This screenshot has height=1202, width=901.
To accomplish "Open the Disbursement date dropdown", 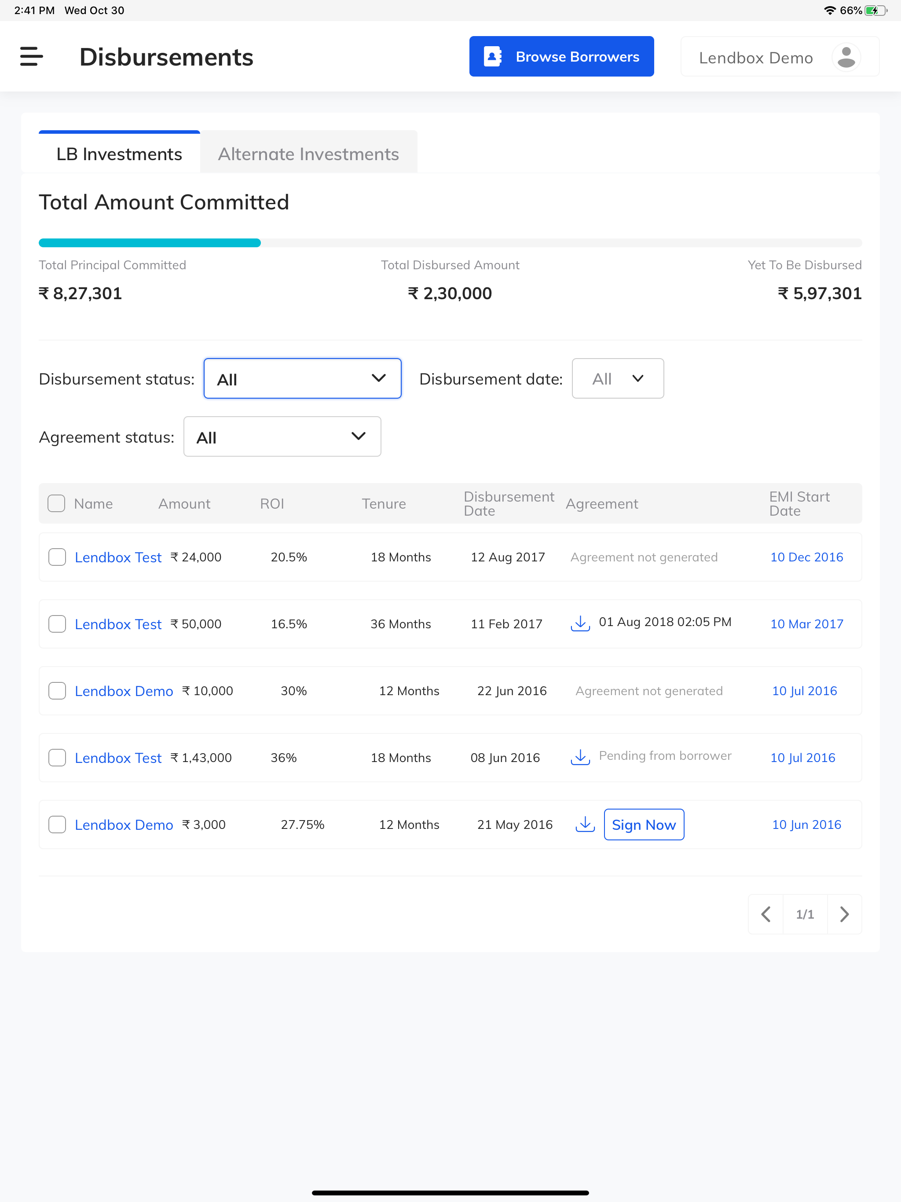I will 618,378.
